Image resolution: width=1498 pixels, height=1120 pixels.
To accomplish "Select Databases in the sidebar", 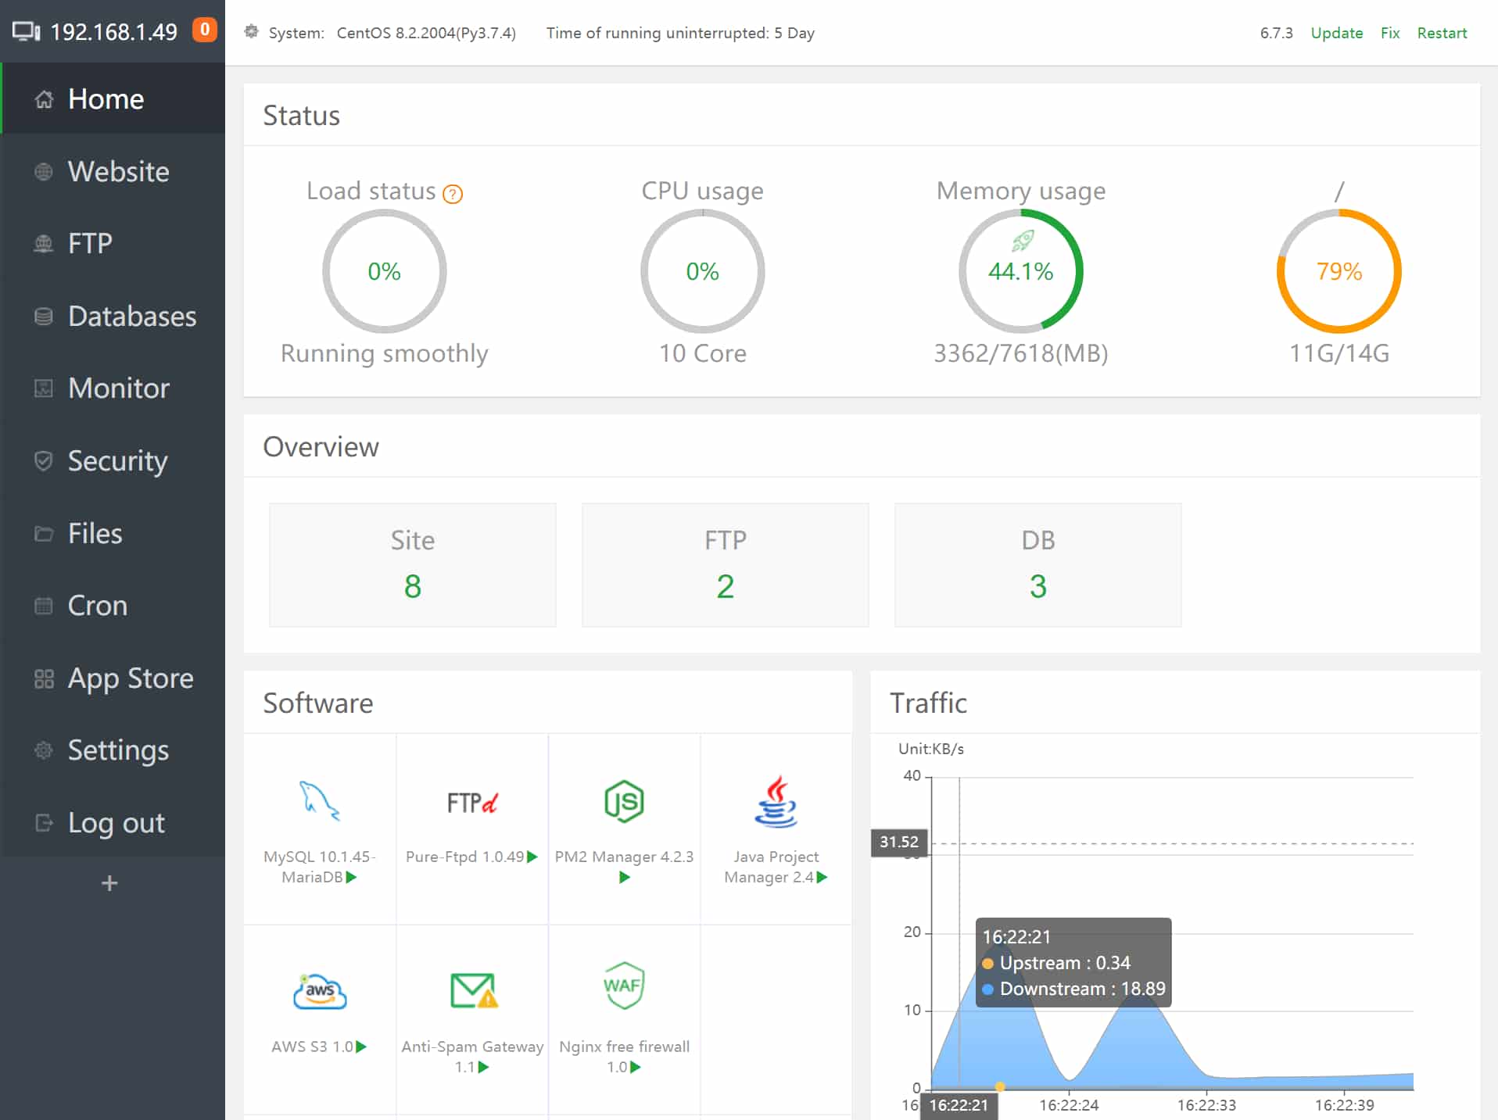I will tap(131, 316).
